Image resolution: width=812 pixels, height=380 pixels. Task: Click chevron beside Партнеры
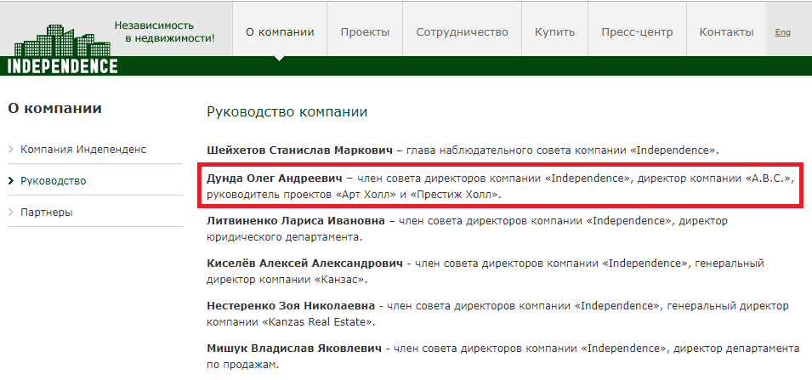click(x=11, y=213)
